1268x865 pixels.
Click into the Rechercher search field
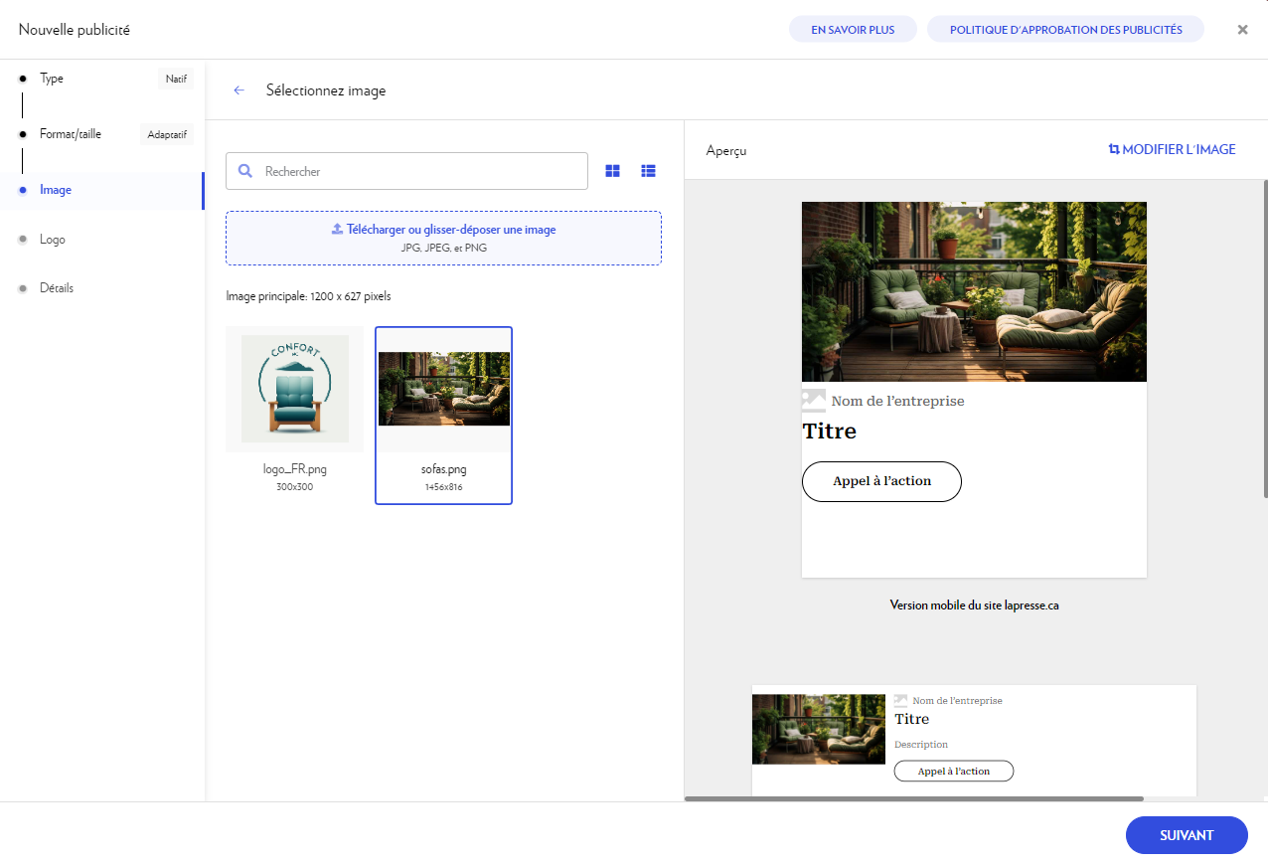(x=417, y=171)
